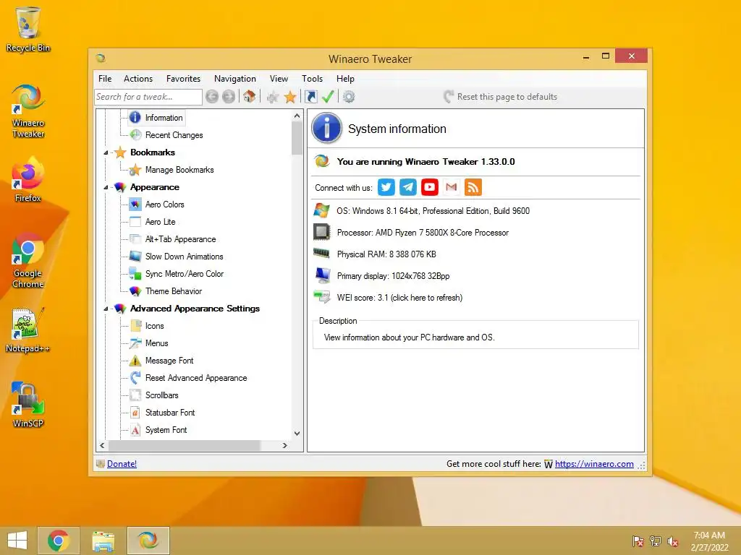Open Recycle Bin on desktop
Screen dimensions: 741x555
click(28, 29)
